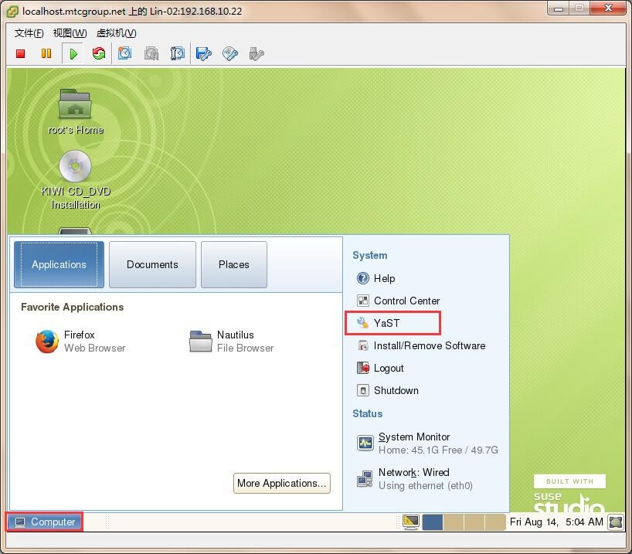Screen dimensions: 632x554
Task: Reset the virtual machine
Action: (x=99, y=53)
